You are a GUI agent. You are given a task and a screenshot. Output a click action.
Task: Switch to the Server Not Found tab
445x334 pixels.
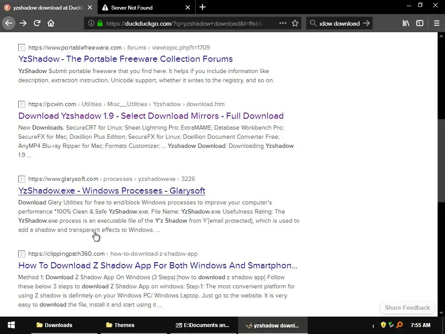coord(146,8)
